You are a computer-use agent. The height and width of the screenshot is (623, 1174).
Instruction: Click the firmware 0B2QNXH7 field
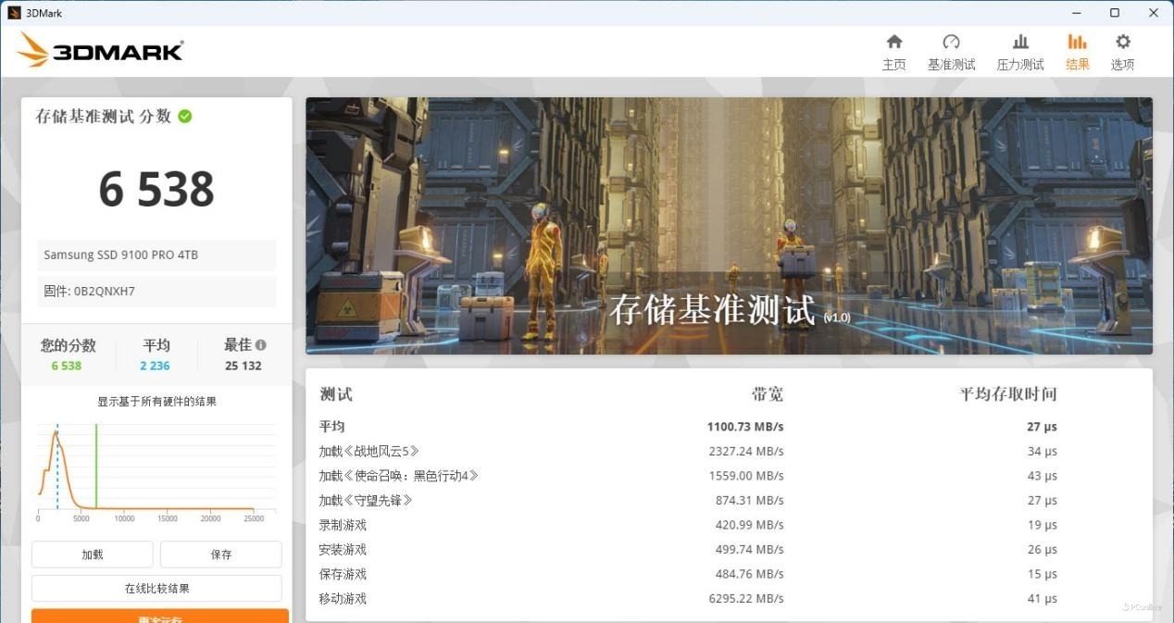pos(156,291)
